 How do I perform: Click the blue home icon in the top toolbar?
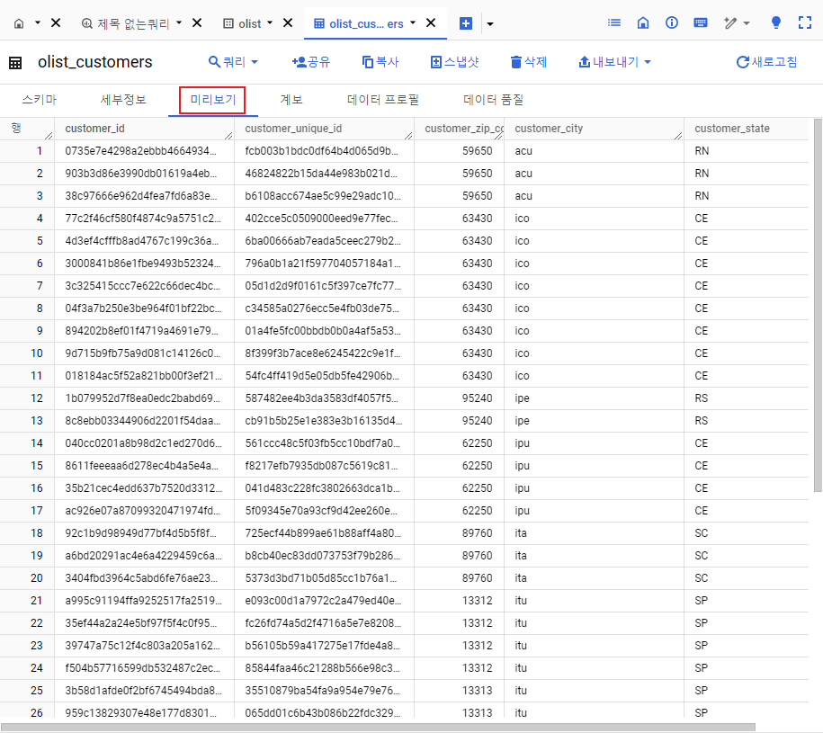coord(643,22)
